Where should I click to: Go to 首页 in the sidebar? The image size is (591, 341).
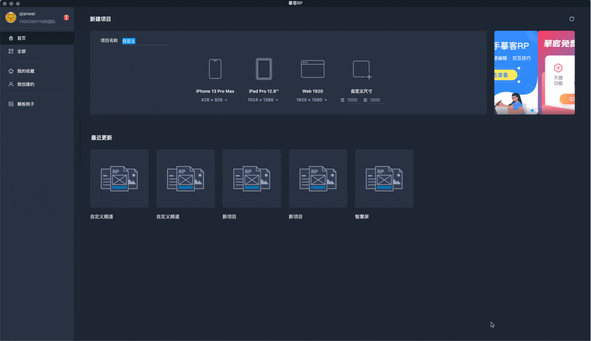tap(37, 38)
